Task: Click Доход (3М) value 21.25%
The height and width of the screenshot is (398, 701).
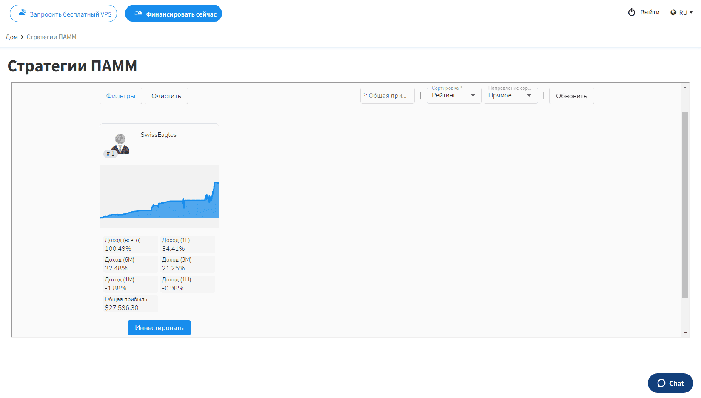Action: click(173, 268)
